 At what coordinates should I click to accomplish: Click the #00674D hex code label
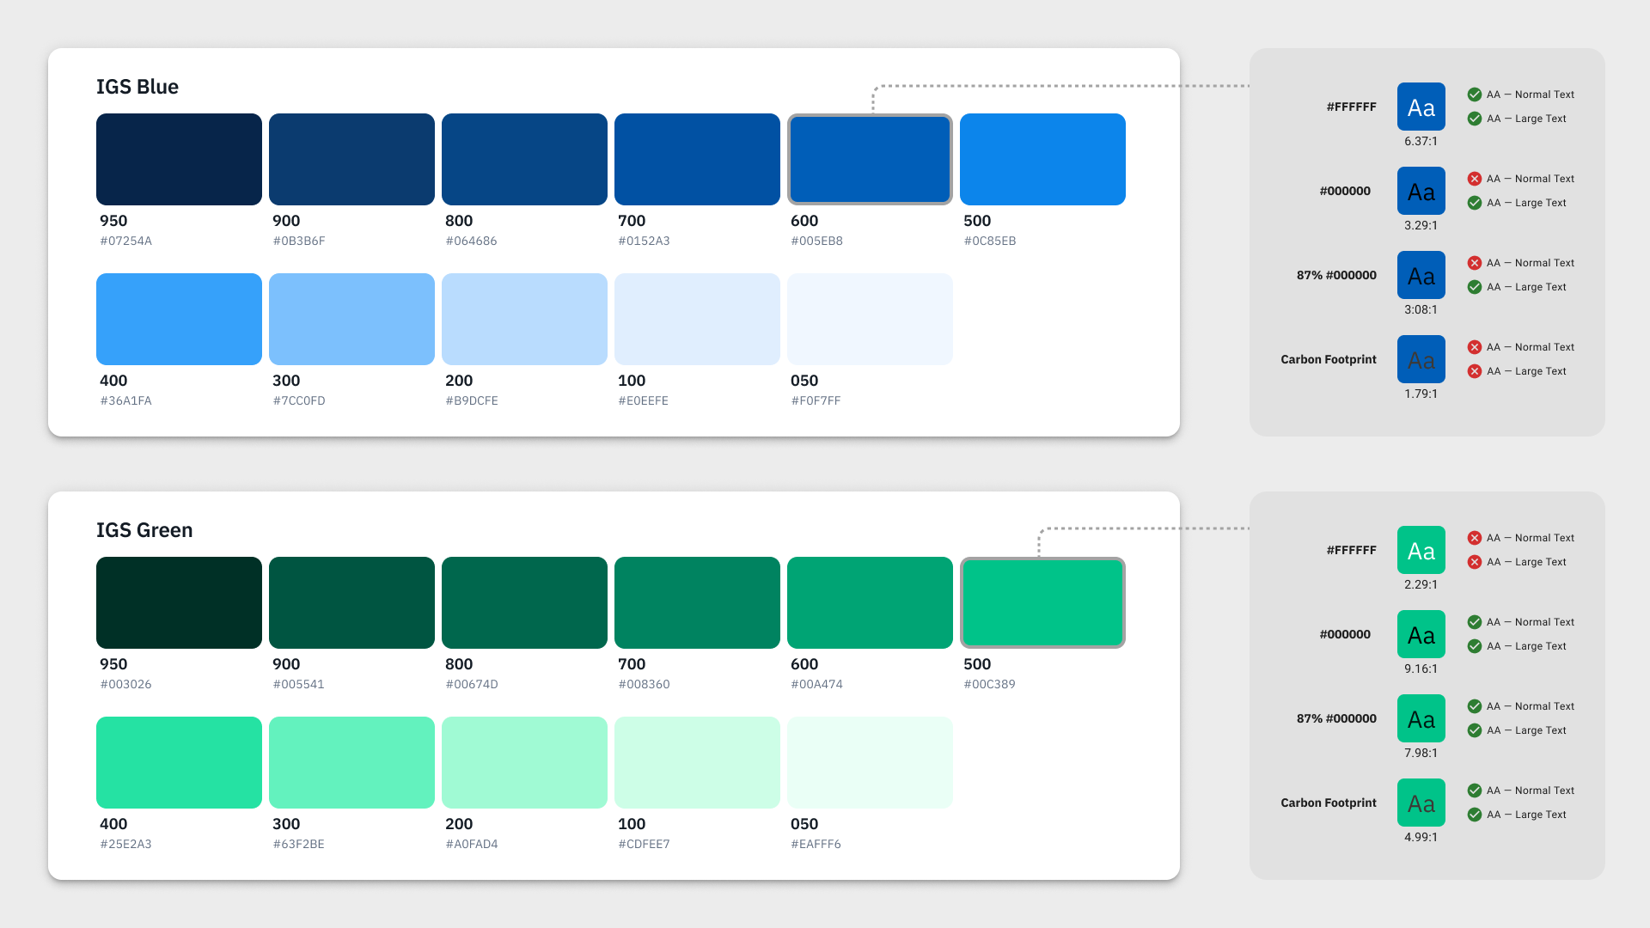click(x=472, y=685)
